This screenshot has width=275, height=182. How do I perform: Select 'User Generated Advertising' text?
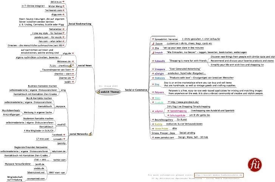tap(185, 69)
